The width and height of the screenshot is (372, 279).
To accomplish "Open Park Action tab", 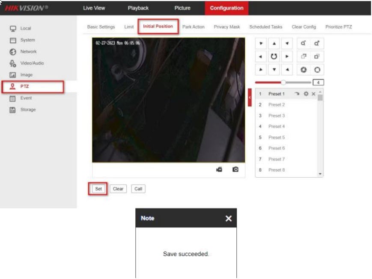I will [x=193, y=27].
